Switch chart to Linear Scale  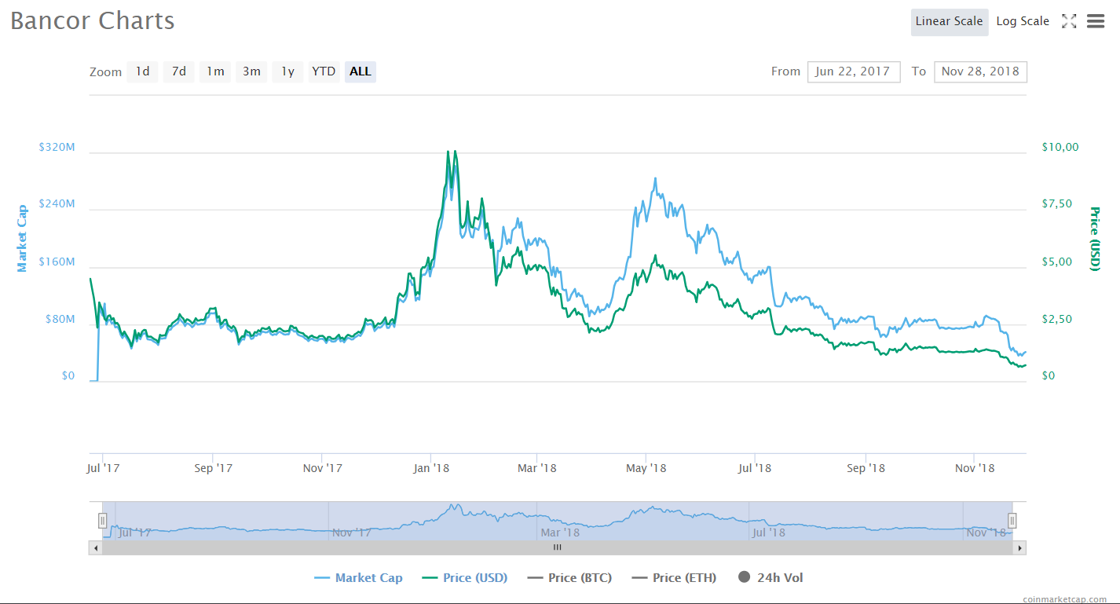[x=950, y=22]
